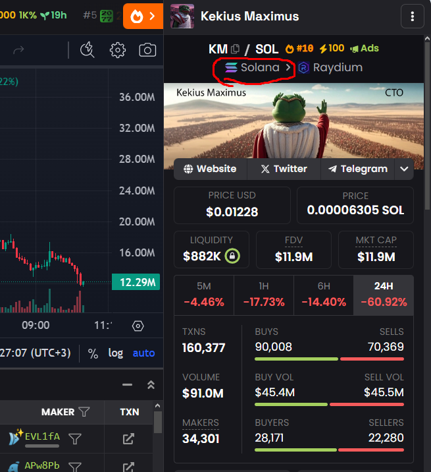Toggle log scale on chart

pos(116,353)
